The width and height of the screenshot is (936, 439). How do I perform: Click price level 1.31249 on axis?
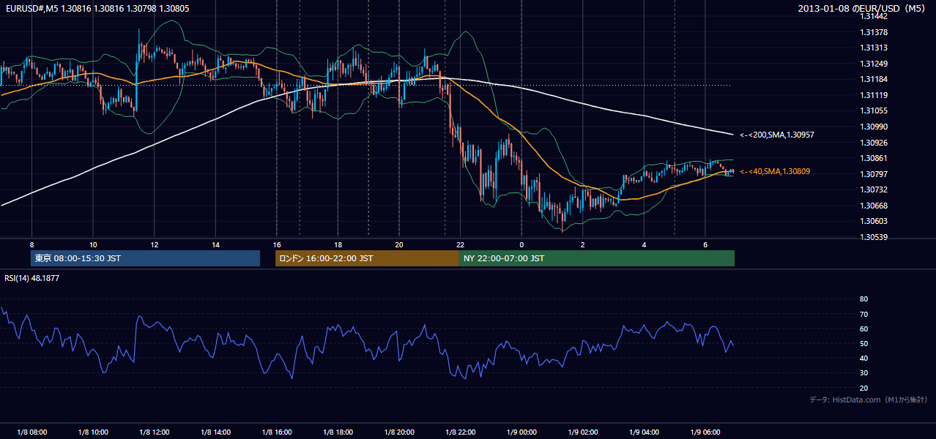click(874, 64)
